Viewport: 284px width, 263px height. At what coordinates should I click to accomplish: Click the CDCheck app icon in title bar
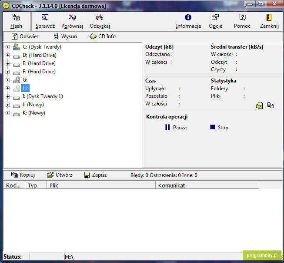point(6,6)
